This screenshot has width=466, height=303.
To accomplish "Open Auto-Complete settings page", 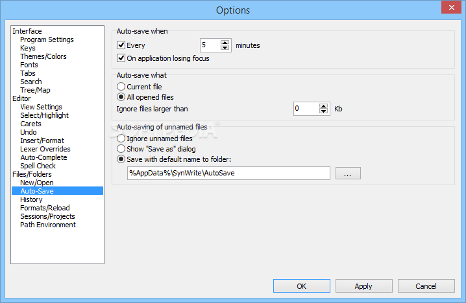I will click(x=43, y=157).
